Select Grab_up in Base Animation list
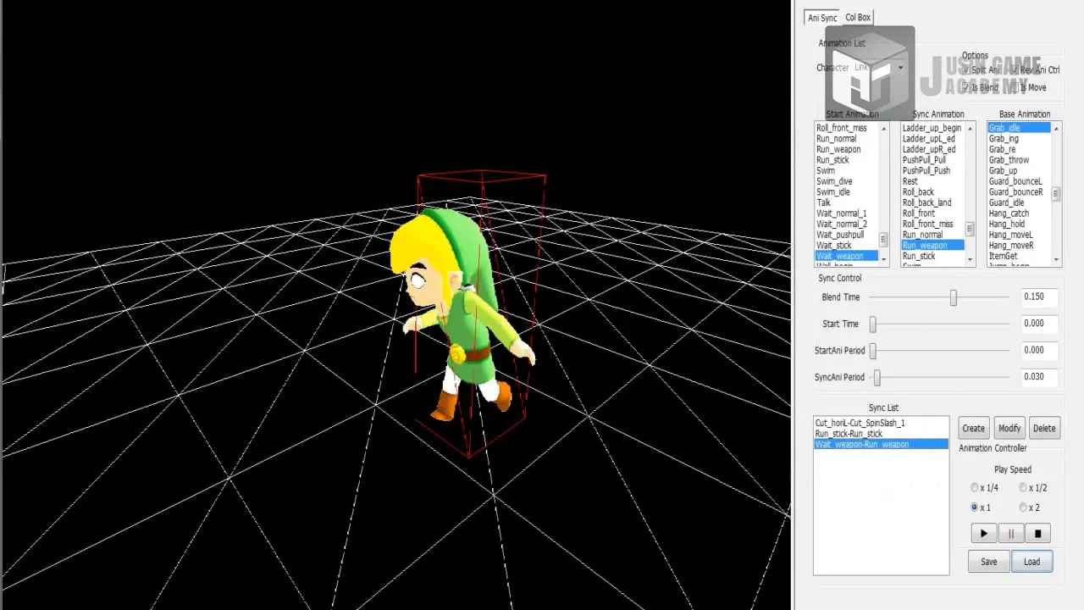This screenshot has height=610, width=1084. coord(1020,170)
